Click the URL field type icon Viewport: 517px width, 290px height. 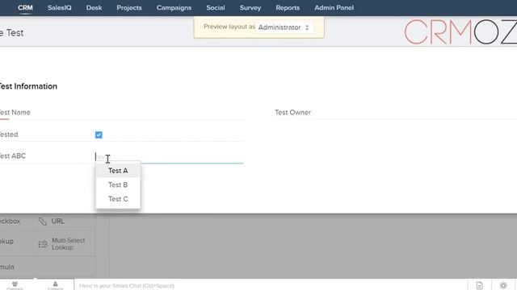(x=42, y=222)
